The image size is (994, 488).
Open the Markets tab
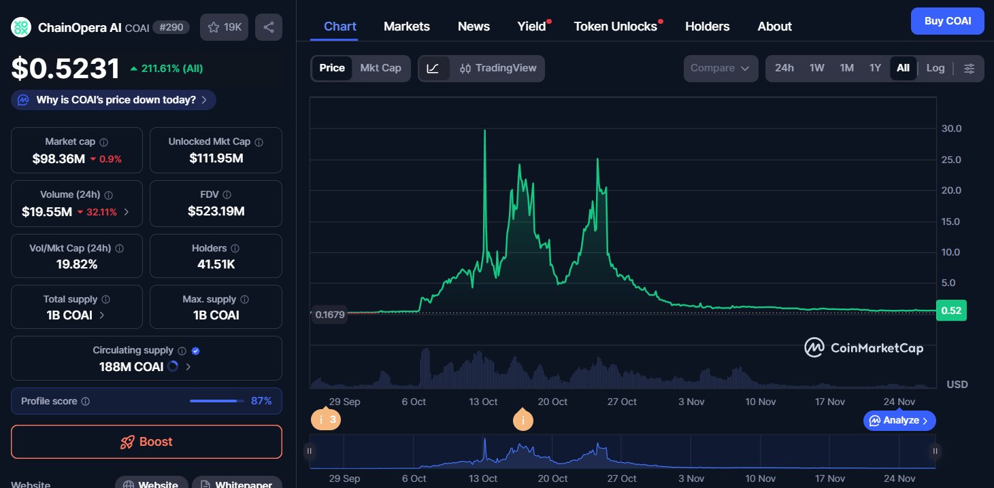click(406, 27)
